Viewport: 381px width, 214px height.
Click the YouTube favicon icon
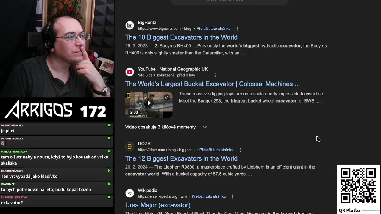coord(129,72)
